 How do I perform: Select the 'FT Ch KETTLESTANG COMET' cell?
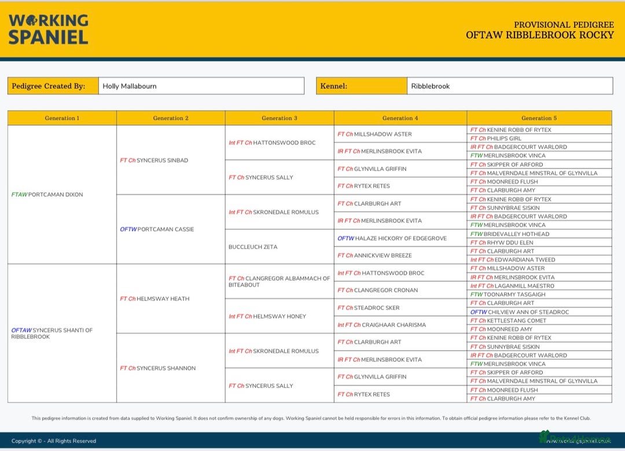click(539, 320)
